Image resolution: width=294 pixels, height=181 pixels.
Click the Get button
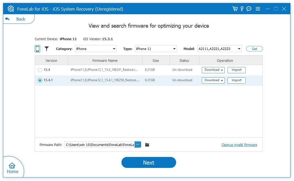tap(254, 49)
